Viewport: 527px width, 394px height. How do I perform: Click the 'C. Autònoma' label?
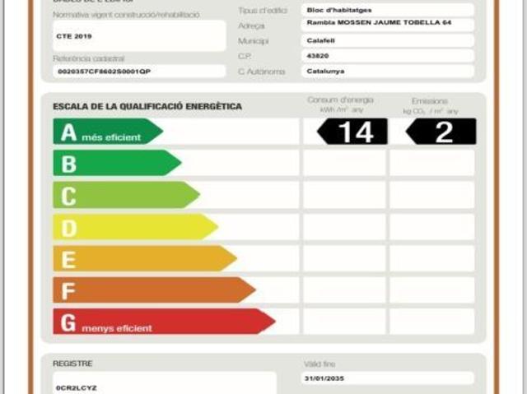tap(262, 72)
